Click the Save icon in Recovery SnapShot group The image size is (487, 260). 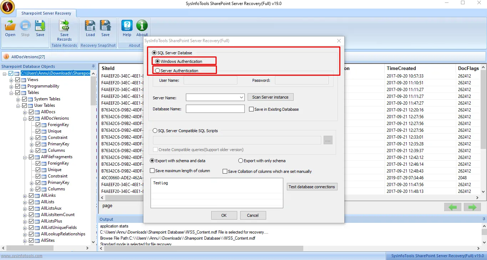tap(105, 25)
